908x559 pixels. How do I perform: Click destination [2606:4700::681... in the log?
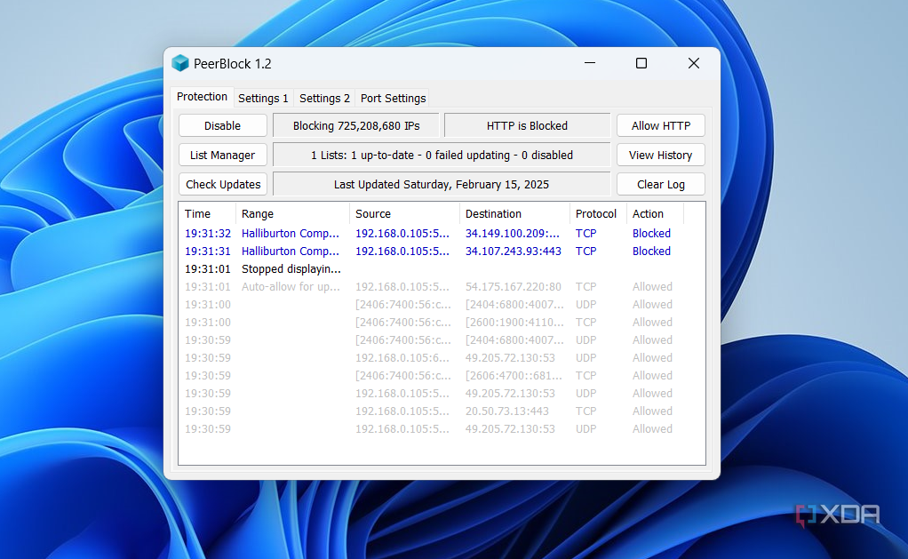click(x=514, y=375)
